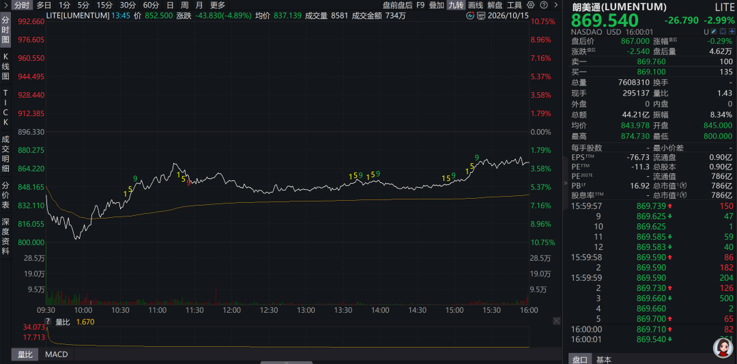Click the WP monitor icon beside date
This screenshot has height=364, width=737.
[x=481, y=16]
